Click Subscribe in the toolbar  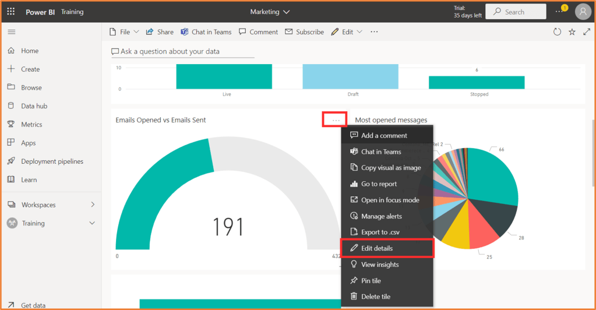click(305, 32)
